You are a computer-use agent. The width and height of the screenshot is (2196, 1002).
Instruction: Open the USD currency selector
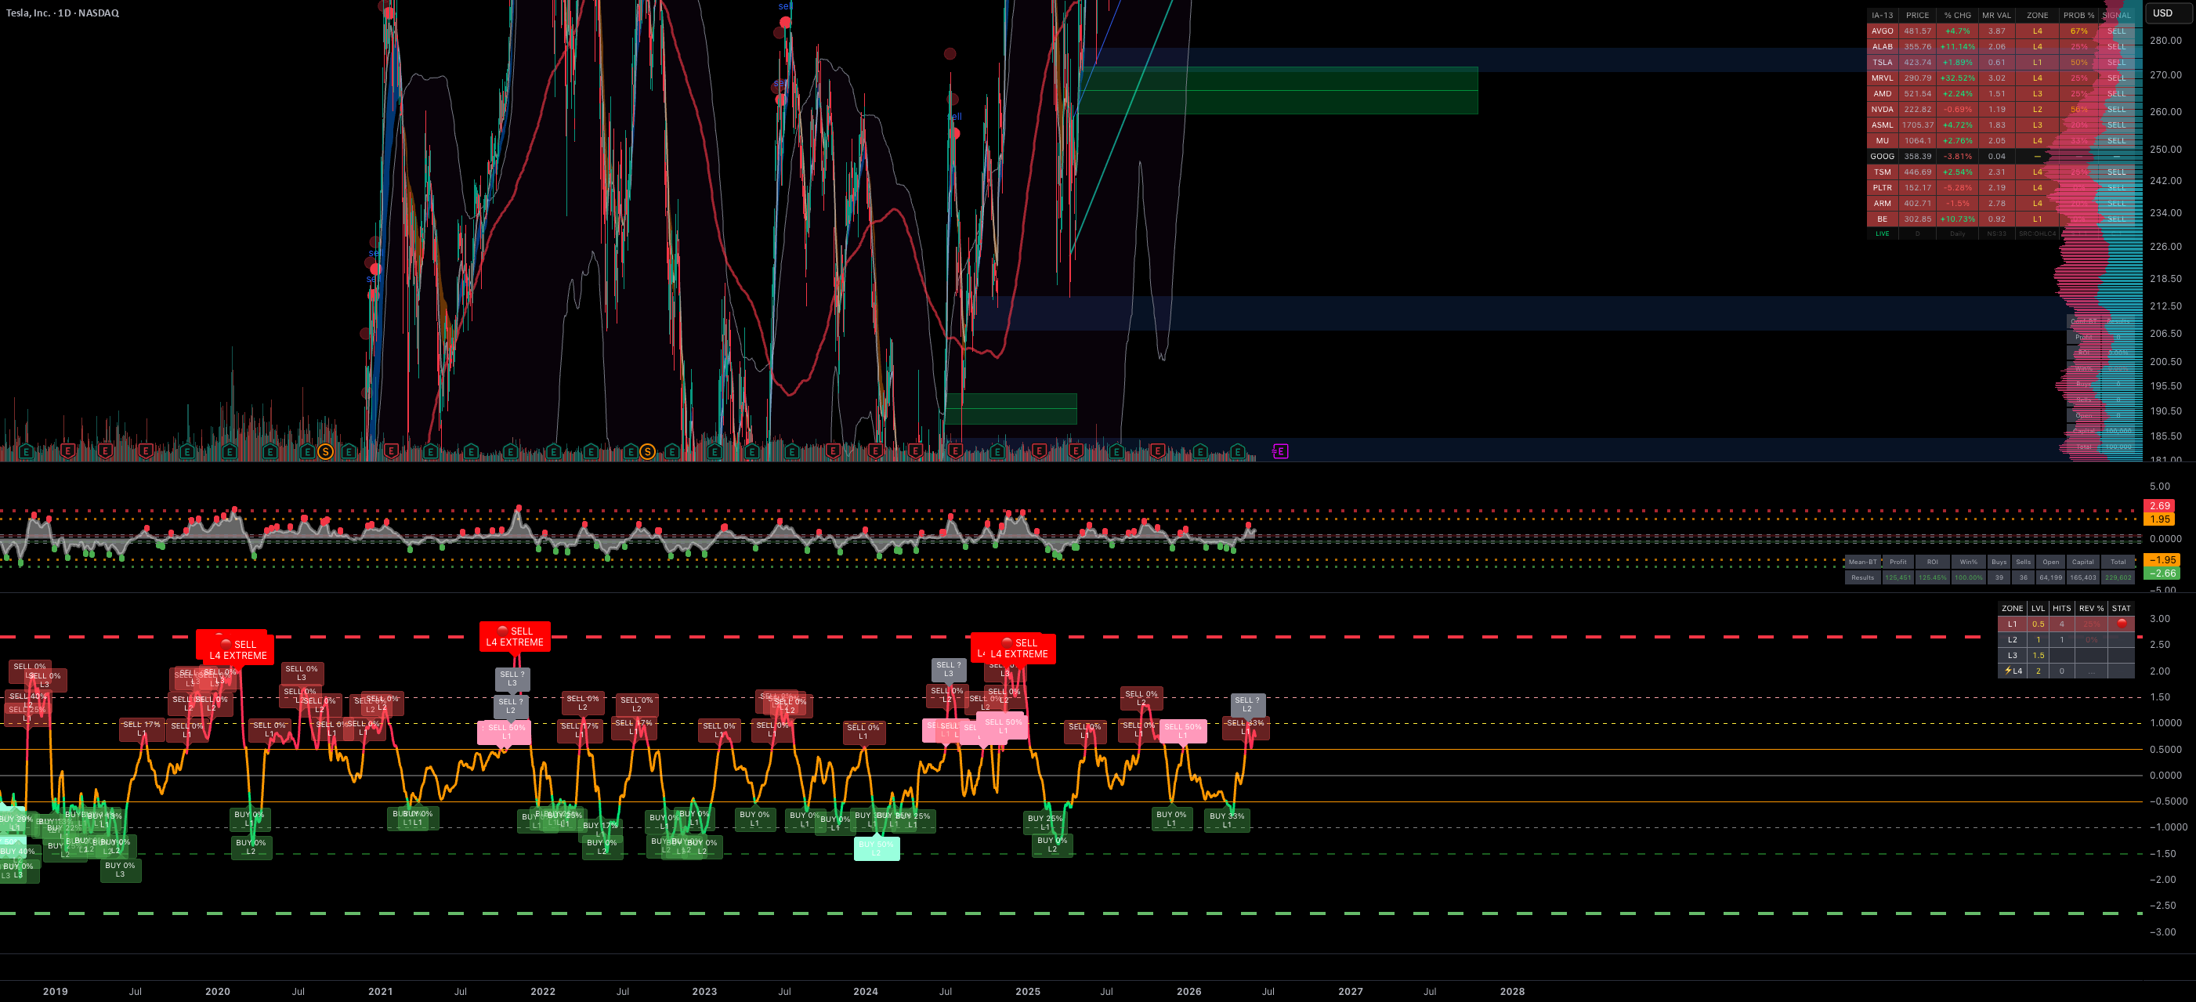coord(2169,13)
